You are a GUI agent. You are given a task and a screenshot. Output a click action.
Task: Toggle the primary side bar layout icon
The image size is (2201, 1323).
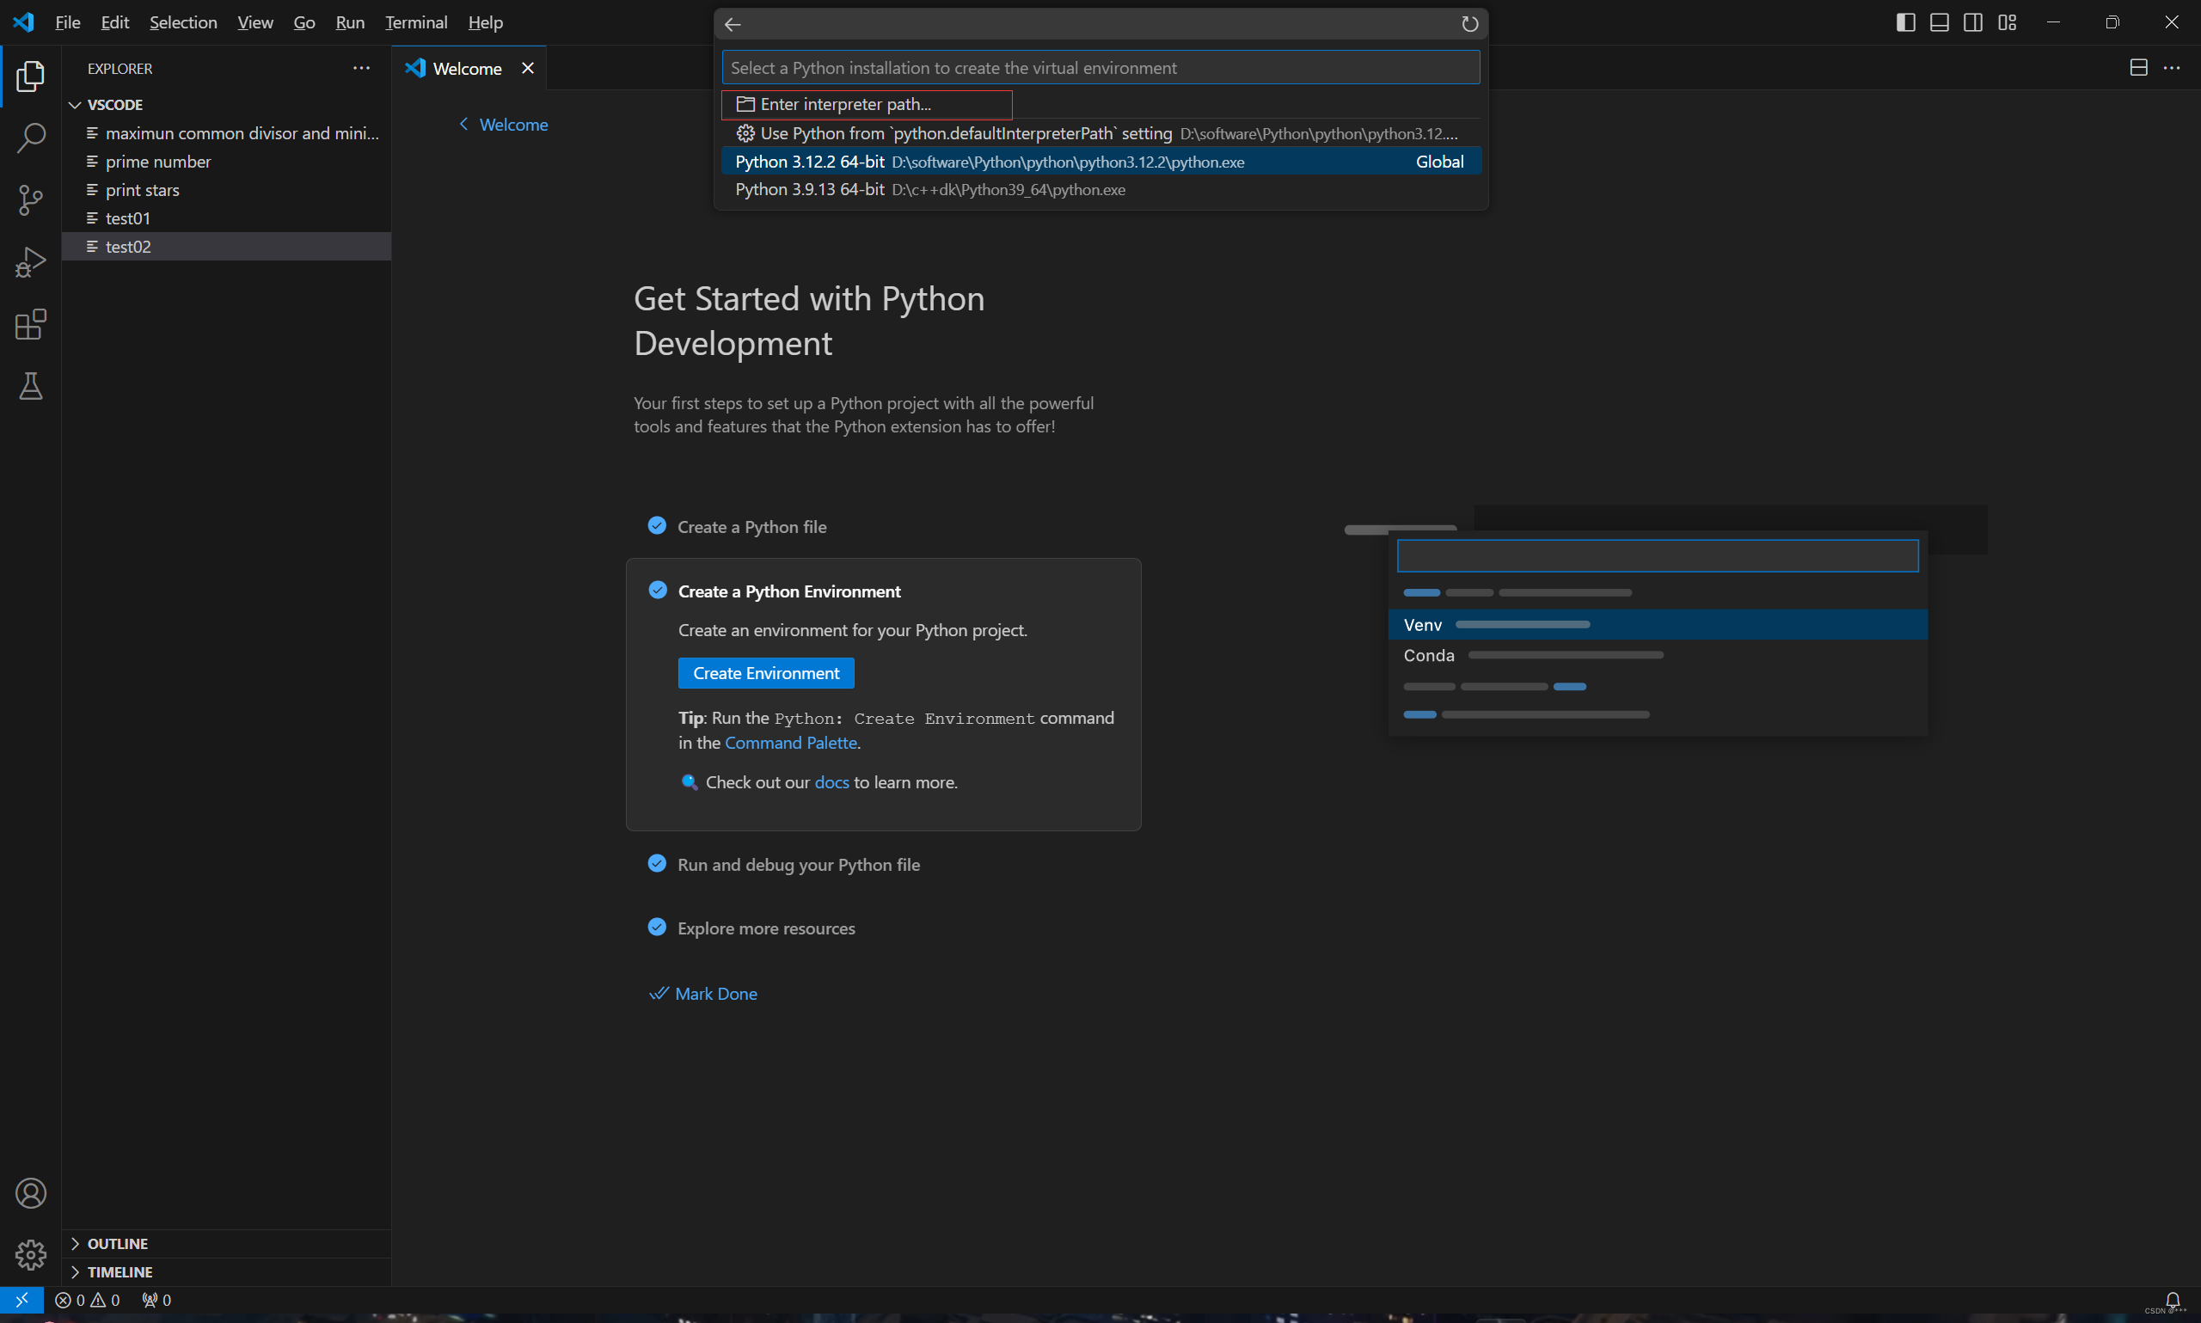coord(1905,22)
